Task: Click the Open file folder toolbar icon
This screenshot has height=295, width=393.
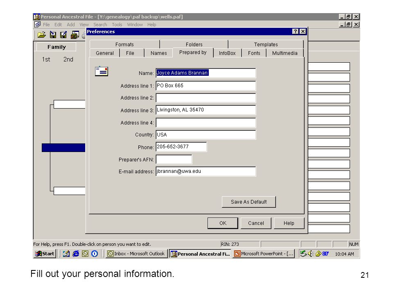Action: tap(42, 35)
